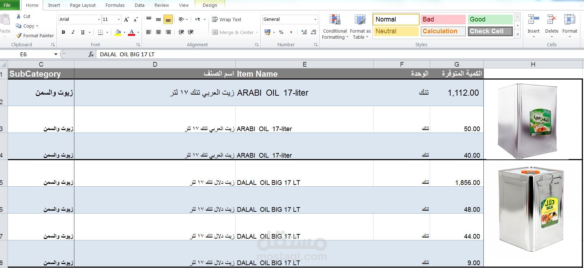Open the Format cells icon
Viewport: 584px width, 268px height.
click(570, 19)
